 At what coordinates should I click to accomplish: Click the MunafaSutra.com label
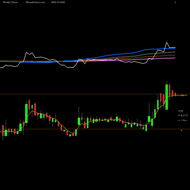click(x=35, y=2)
